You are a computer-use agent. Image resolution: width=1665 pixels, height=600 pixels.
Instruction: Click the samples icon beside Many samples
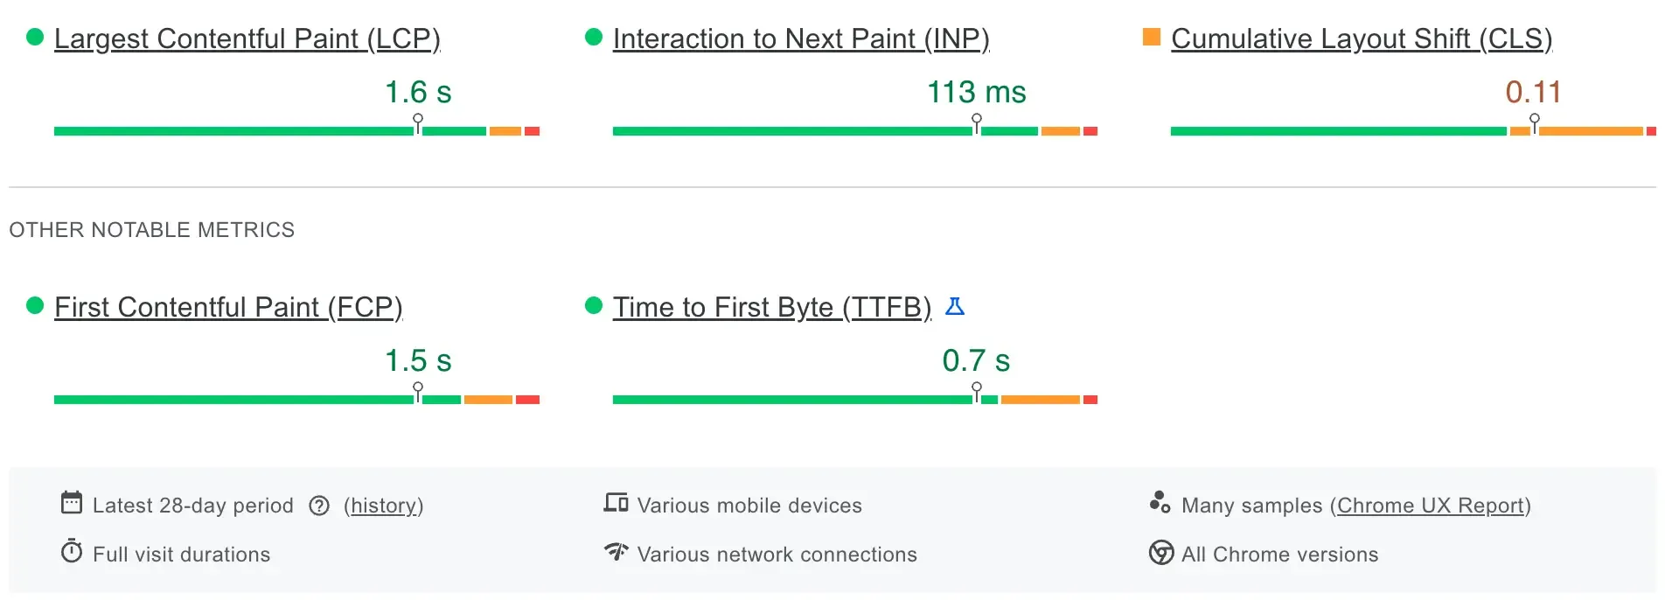[1160, 503]
